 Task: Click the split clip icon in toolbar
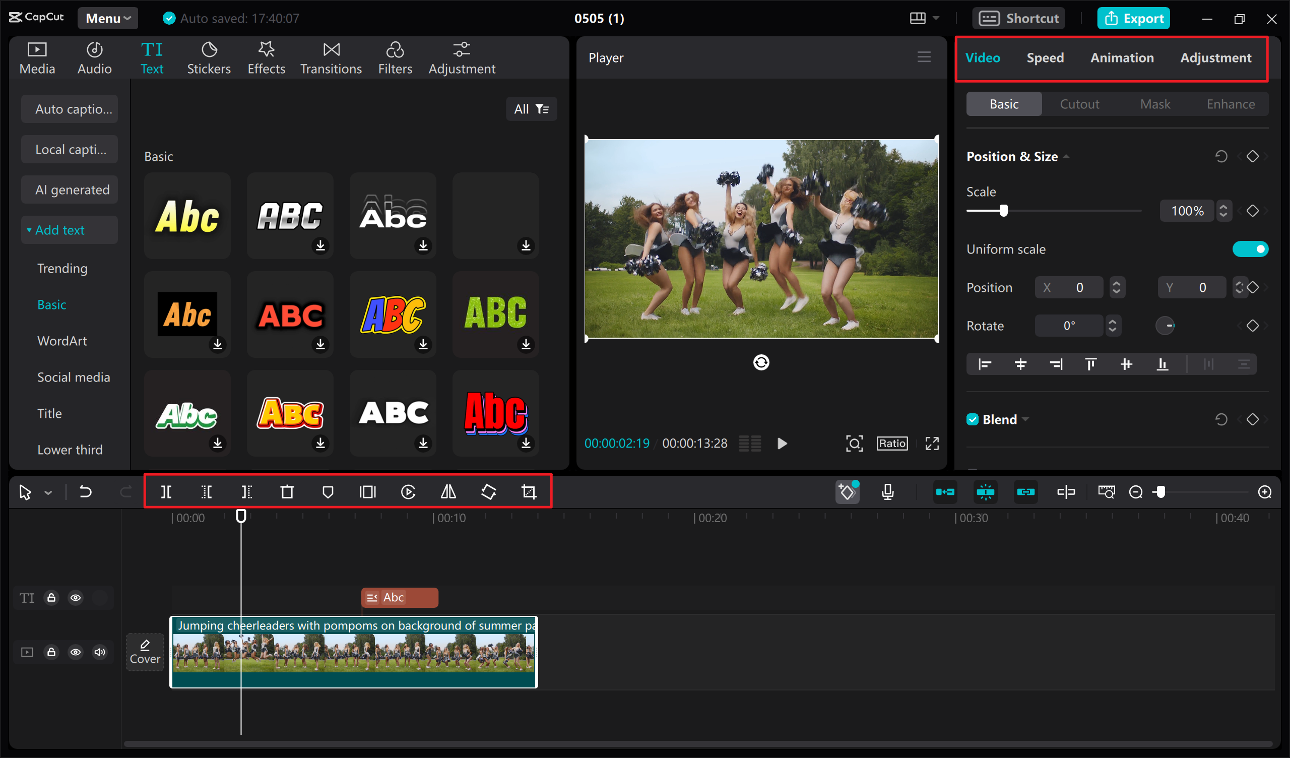[x=166, y=492]
